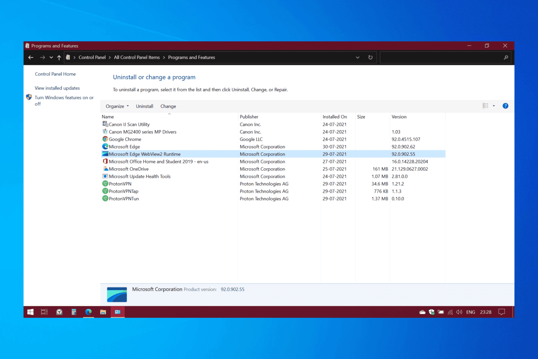Refresh the Programs and Features address bar
538x359 pixels.
point(370,57)
